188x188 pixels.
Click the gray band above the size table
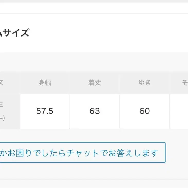94,62
